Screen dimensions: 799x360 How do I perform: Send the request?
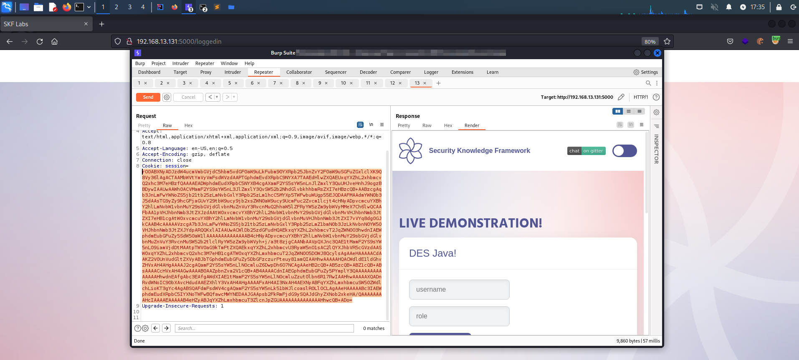[x=148, y=97]
